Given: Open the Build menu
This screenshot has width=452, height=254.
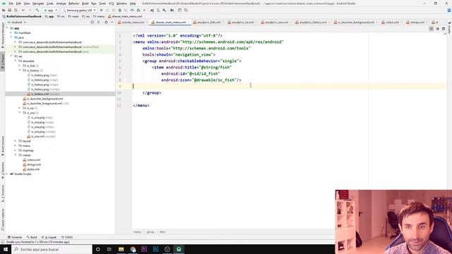Looking at the screenshot, I should pos(85,4).
